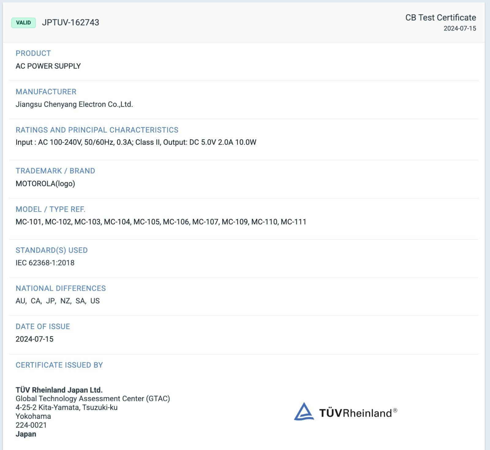490x450 pixels.
Task: Click the DATE OF ISSUE heading
Action: pos(43,327)
